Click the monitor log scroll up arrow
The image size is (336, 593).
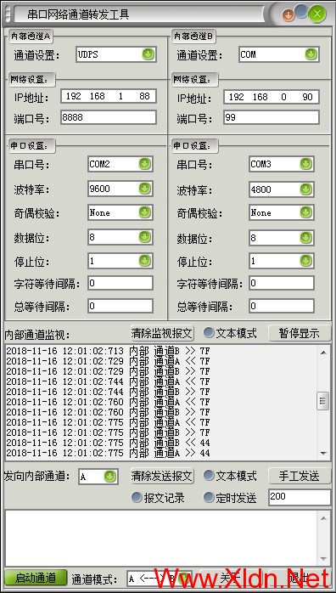[323, 352]
